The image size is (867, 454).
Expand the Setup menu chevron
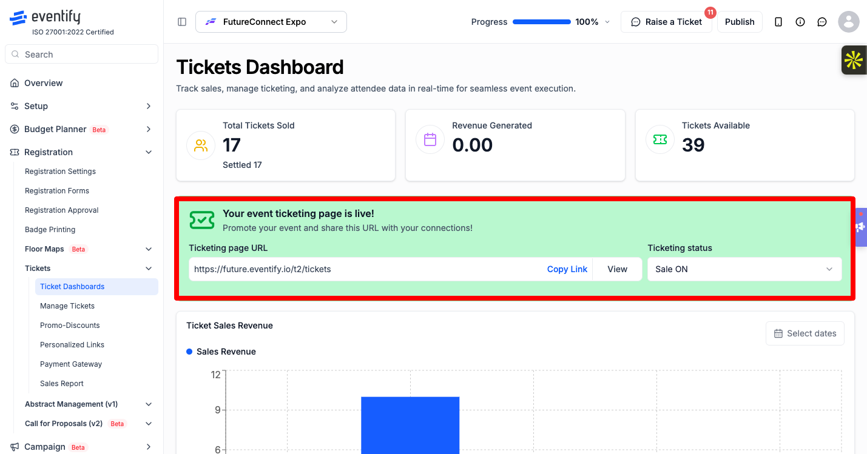pyautogui.click(x=149, y=106)
